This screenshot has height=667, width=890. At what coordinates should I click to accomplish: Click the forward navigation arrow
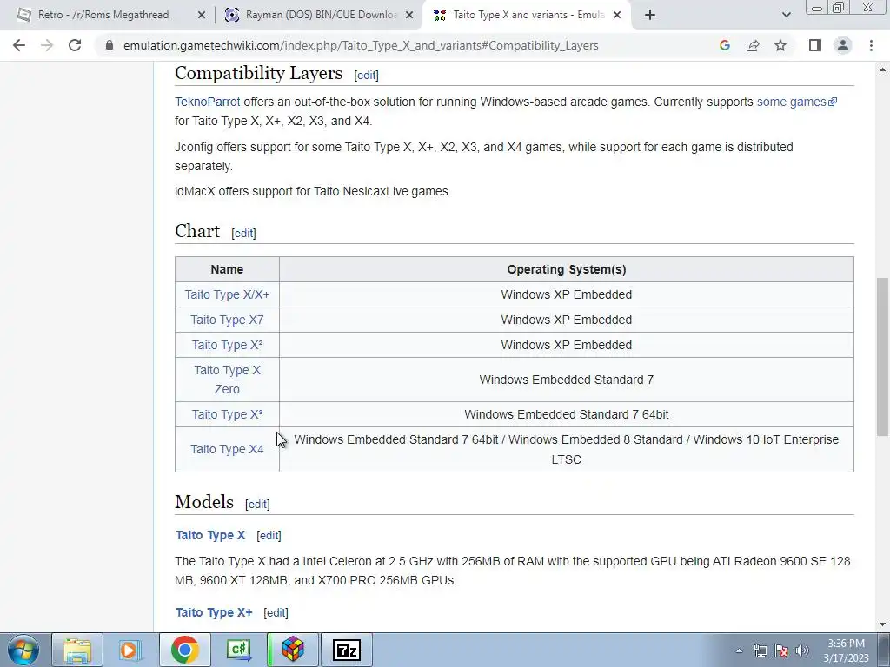point(47,45)
